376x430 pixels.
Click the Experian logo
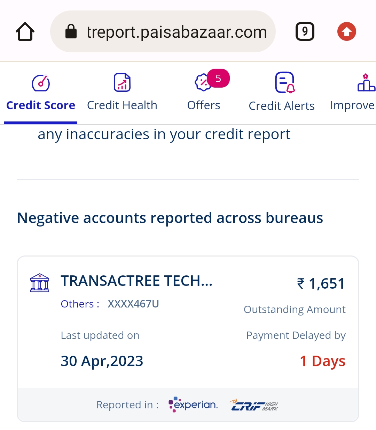pyautogui.click(x=193, y=405)
